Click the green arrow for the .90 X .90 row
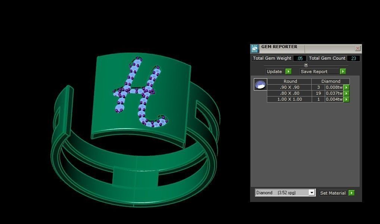The width and height of the screenshot is (380, 224). coord(346,87)
